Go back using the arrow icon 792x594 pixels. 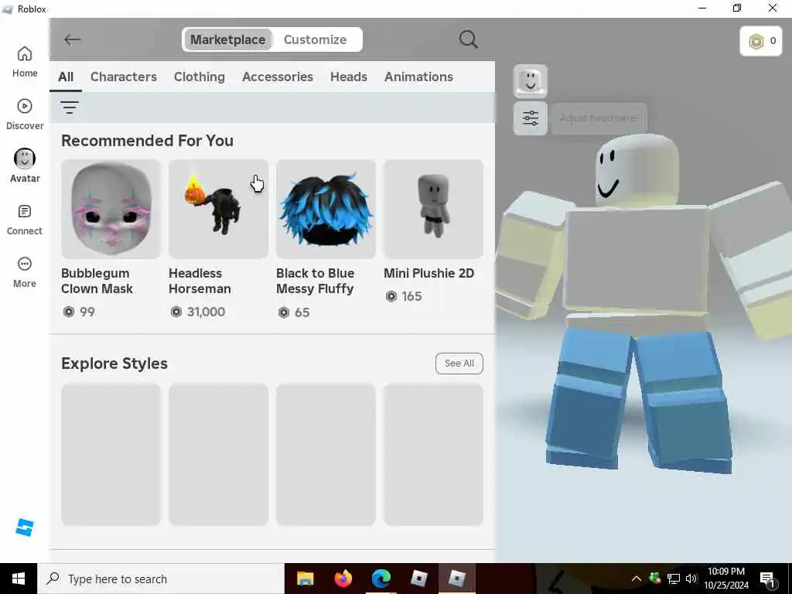pos(72,39)
